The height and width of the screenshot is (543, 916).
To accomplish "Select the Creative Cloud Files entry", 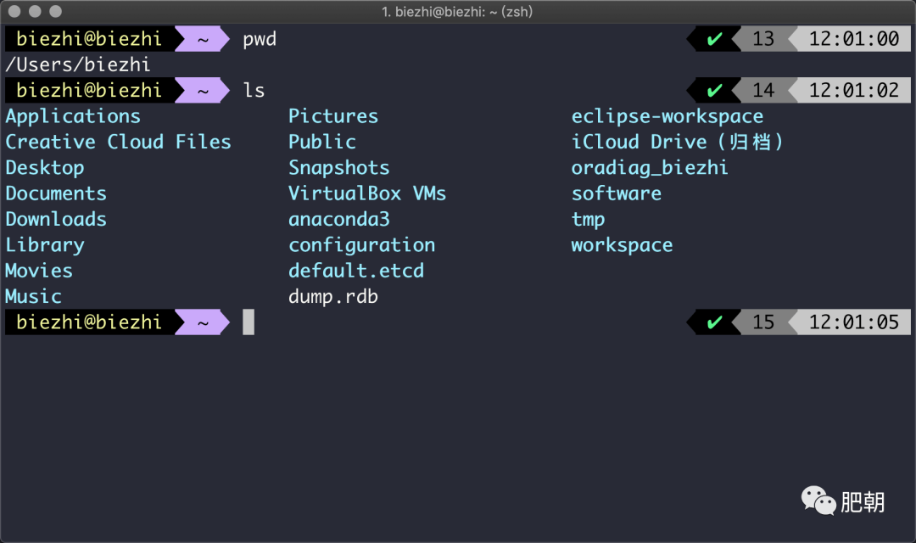I will (x=118, y=142).
